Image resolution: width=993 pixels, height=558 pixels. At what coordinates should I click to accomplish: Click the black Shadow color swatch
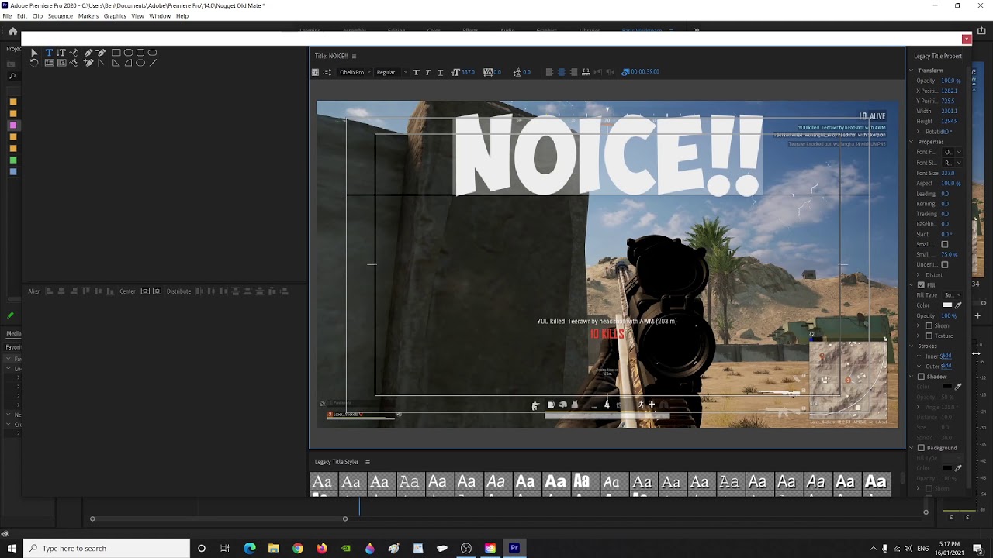click(x=946, y=387)
